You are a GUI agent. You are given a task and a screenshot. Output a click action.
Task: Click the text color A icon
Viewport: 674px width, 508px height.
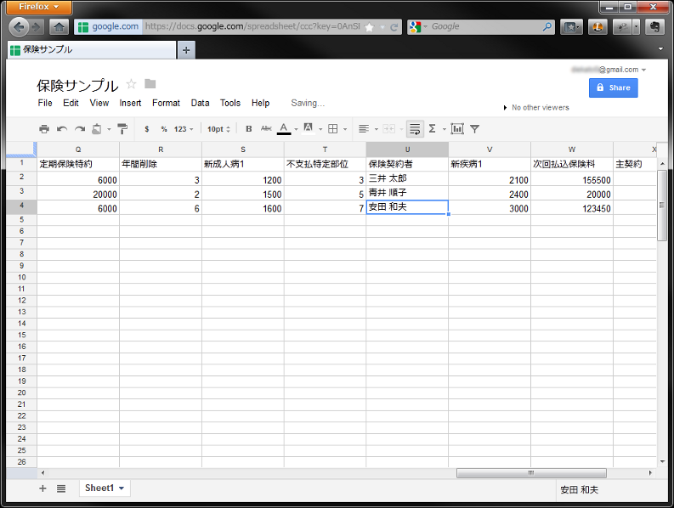tap(284, 128)
